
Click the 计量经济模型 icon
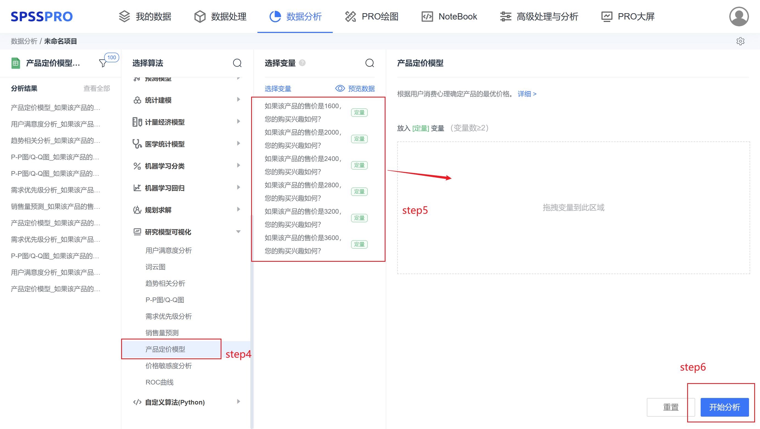tap(137, 122)
